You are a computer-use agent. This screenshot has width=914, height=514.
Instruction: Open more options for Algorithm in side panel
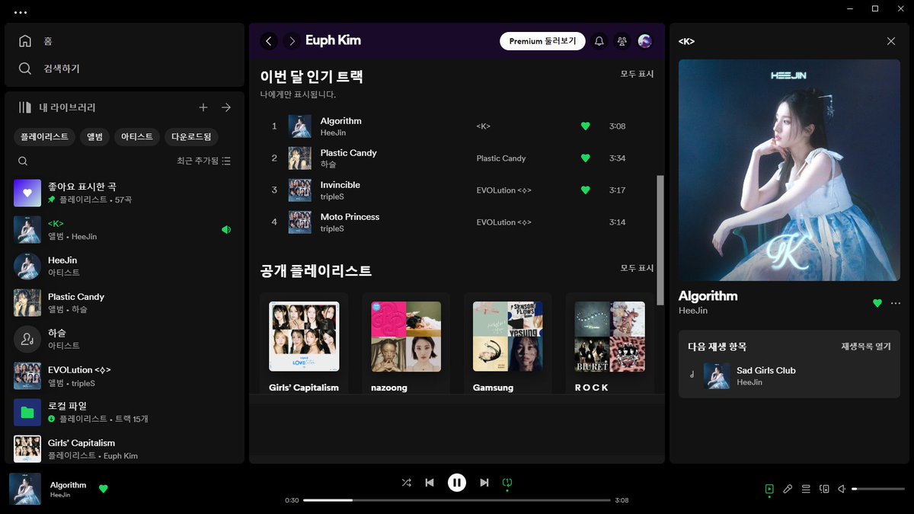(x=895, y=303)
